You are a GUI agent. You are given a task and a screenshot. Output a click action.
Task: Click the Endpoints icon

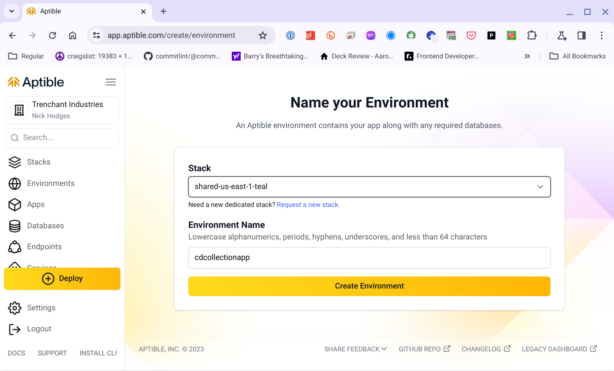tap(15, 247)
